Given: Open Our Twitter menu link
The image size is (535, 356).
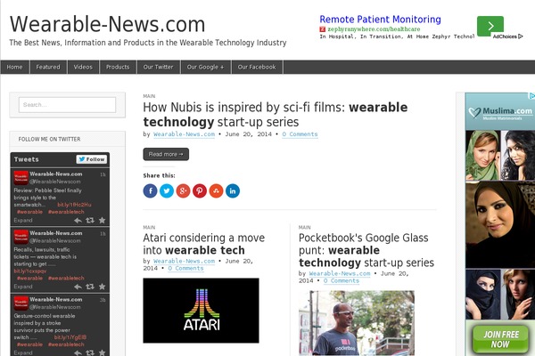Looking at the screenshot, I should pos(159,67).
